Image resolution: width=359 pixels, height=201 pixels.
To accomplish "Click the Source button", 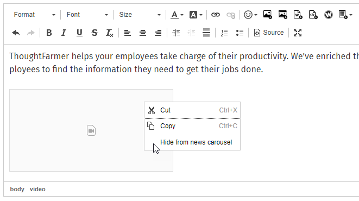I will coord(268,33).
